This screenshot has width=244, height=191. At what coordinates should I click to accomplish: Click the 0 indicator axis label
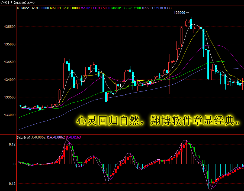pyautogui.click(x=14, y=164)
